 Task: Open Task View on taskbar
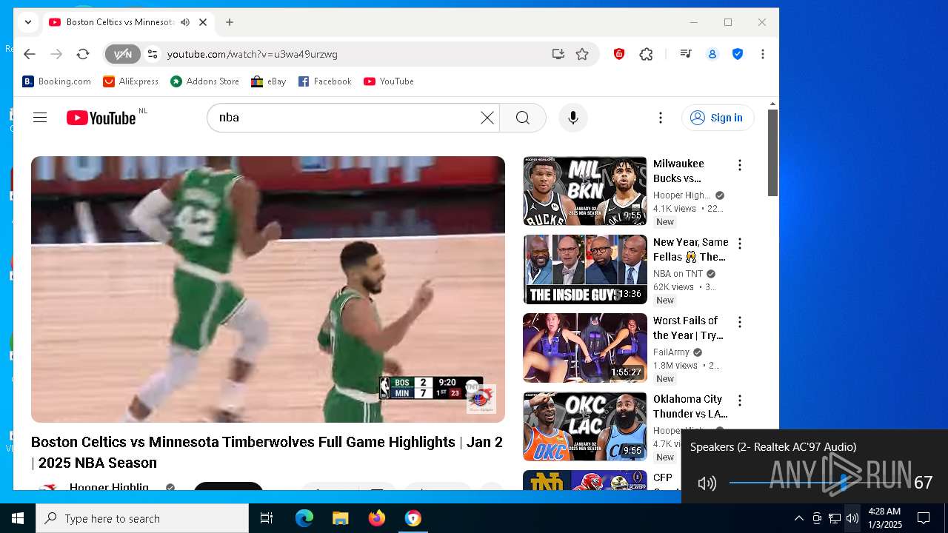(x=267, y=518)
